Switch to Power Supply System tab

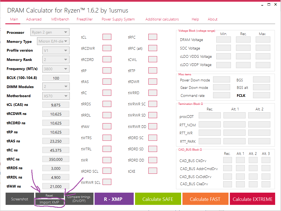pos(118,19)
